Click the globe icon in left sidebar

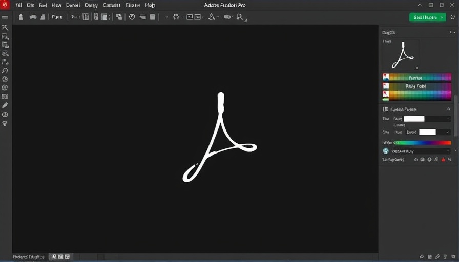tap(5, 88)
